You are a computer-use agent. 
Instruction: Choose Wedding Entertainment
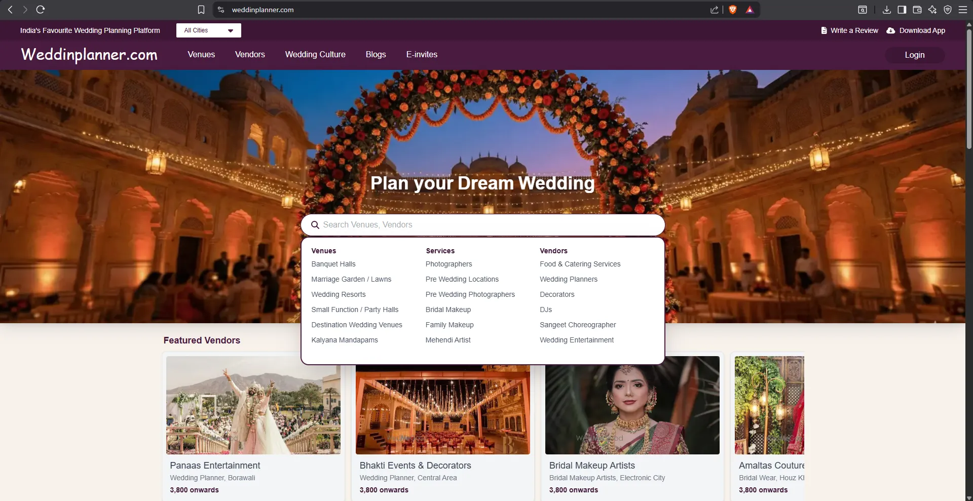click(577, 340)
